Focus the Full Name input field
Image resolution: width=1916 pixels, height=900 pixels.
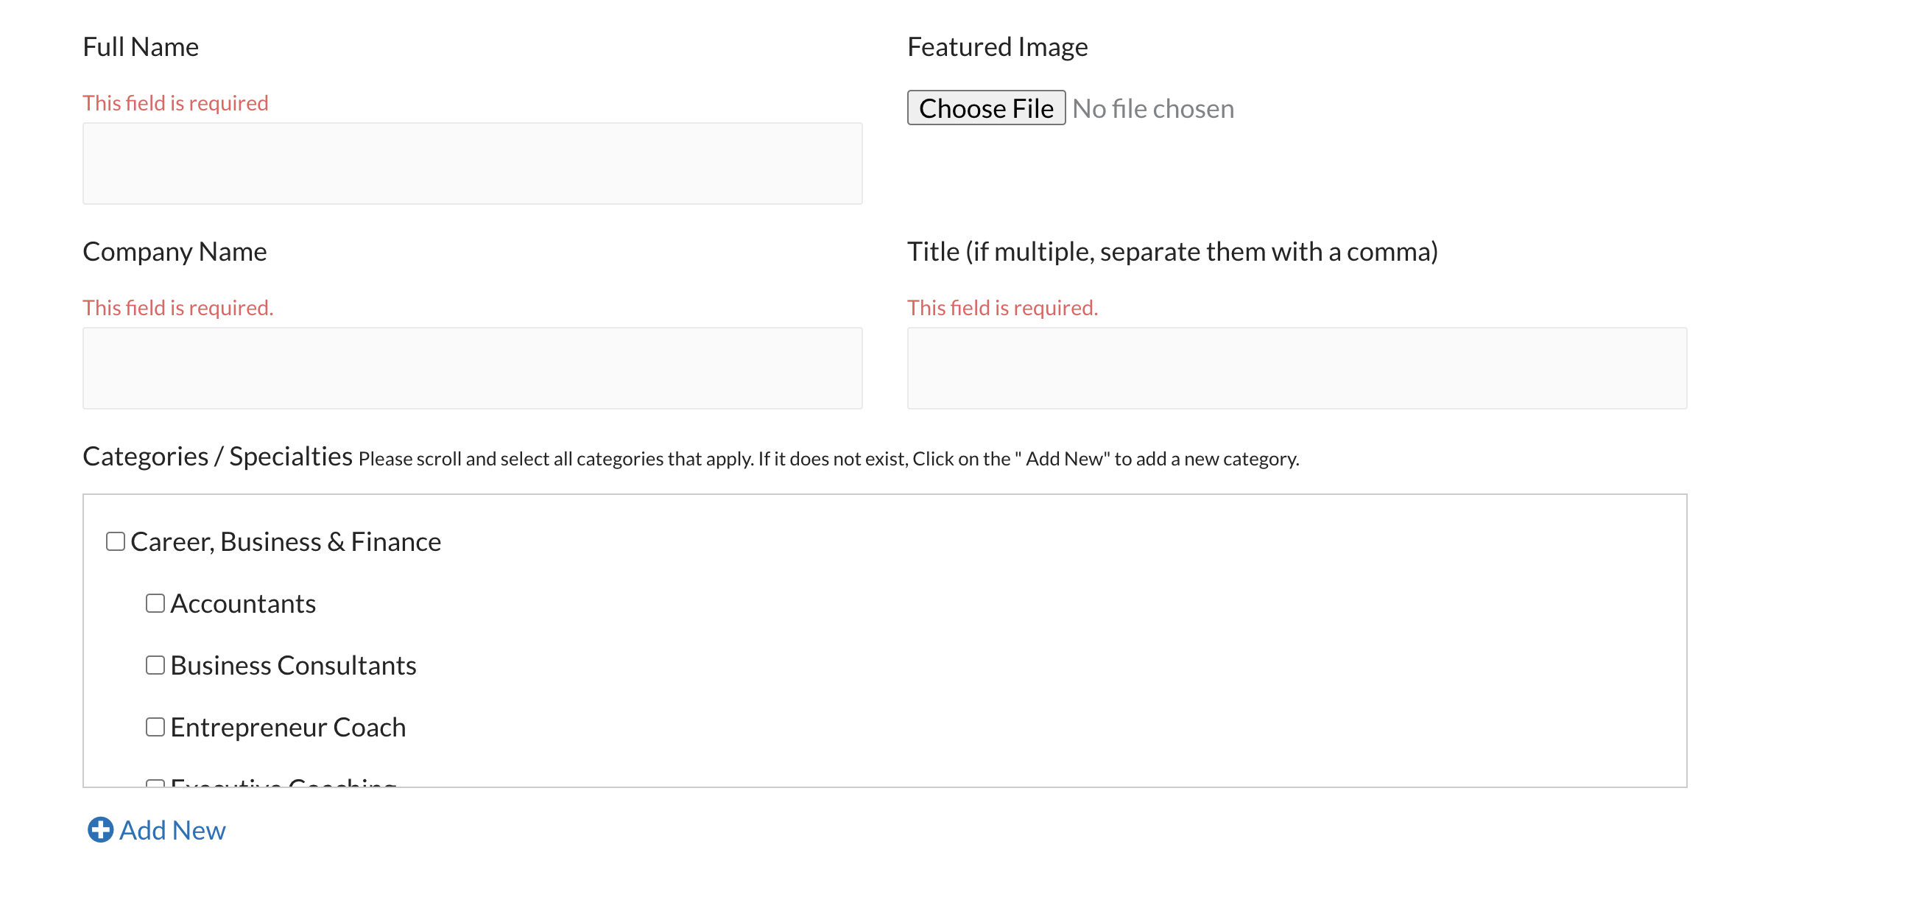[x=472, y=164]
